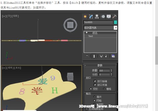Remove modifier from the stack icon
Image resolution: width=158 pixels, height=111 pixels.
pos(106,56)
